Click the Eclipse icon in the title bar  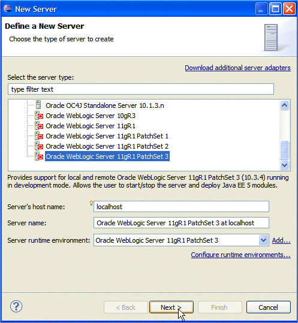coord(8,8)
